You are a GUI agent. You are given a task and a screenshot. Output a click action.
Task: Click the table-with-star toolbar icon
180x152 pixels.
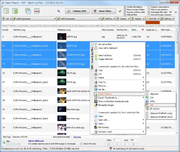[6, 11]
